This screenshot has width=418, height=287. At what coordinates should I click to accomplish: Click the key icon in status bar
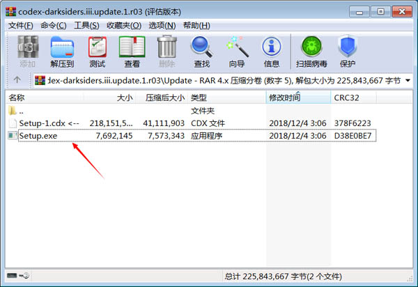click(x=24, y=275)
